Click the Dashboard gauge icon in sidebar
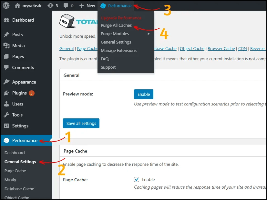Image resolution: width=267 pixels, height=200 pixels. tap(6, 20)
